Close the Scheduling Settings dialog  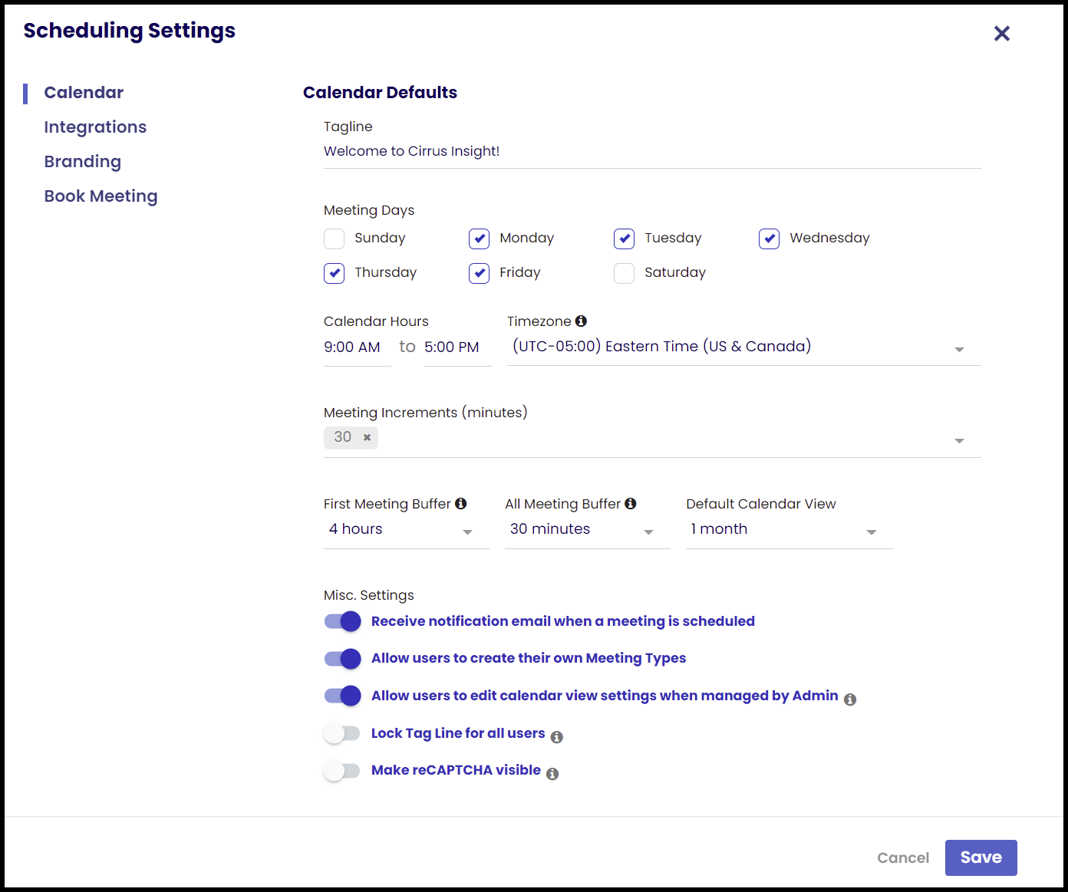click(x=1001, y=33)
